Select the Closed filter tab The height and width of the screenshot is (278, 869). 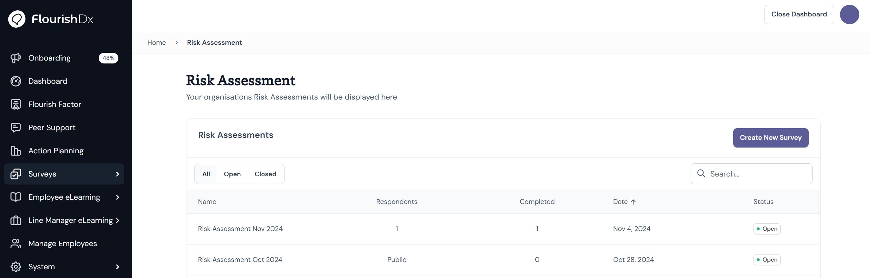point(265,174)
